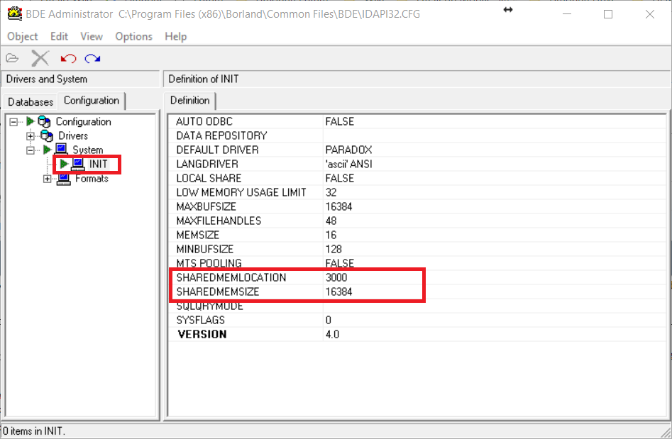Maximize the BDE Administrator window

[608, 13]
